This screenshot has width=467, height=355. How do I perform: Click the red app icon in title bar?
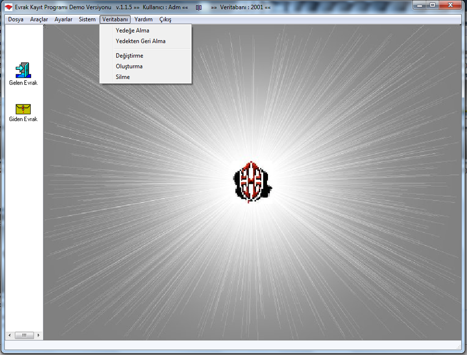9,7
